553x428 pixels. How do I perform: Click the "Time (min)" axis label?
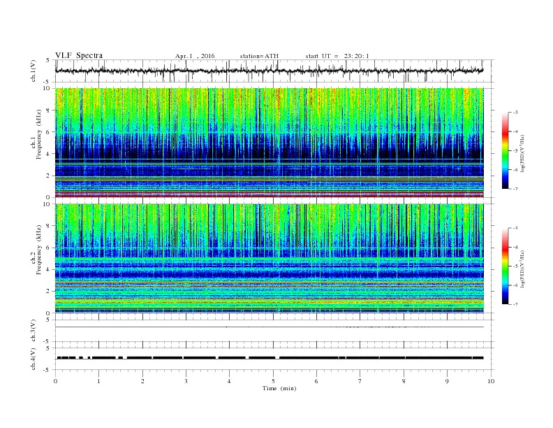pyautogui.click(x=279, y=388)
